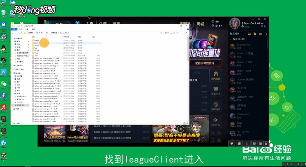Click the add friend icon in friends panel
This screenshot has width=306, height=167.
(x=249, y=33)
